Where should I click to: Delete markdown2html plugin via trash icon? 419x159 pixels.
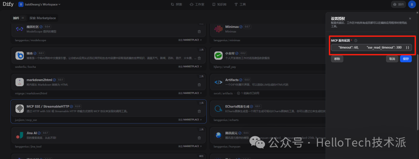pyautogui.click(x=199, y=85)
